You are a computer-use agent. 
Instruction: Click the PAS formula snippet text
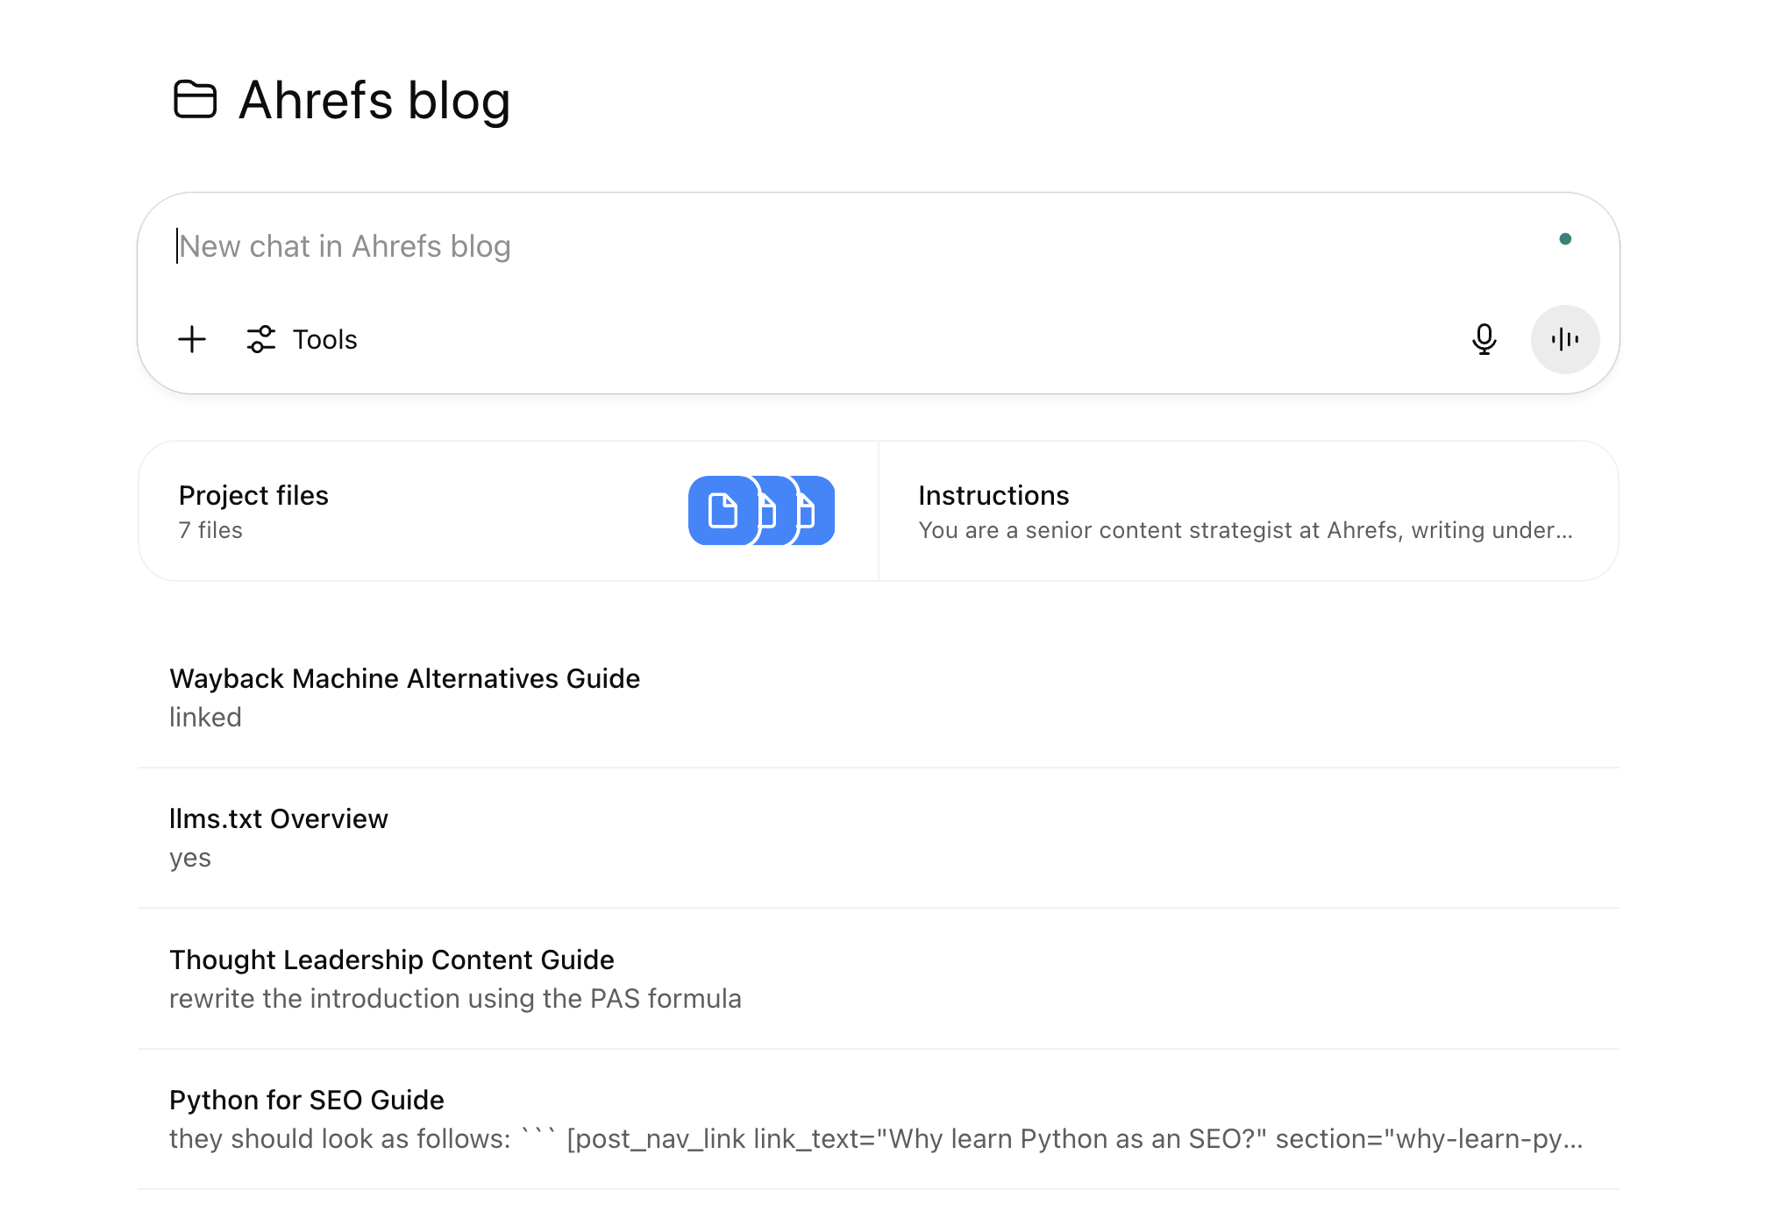point(455,998)
